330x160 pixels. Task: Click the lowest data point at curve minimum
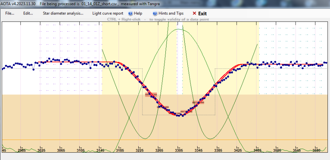179,116
